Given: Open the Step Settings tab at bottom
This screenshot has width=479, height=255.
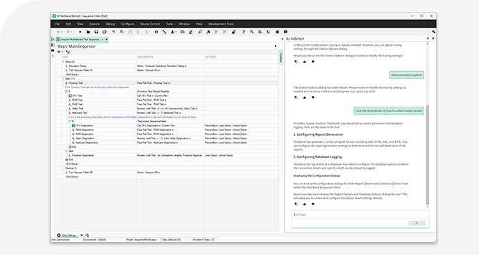Looking at the screenshot, I should coord(67,235).
